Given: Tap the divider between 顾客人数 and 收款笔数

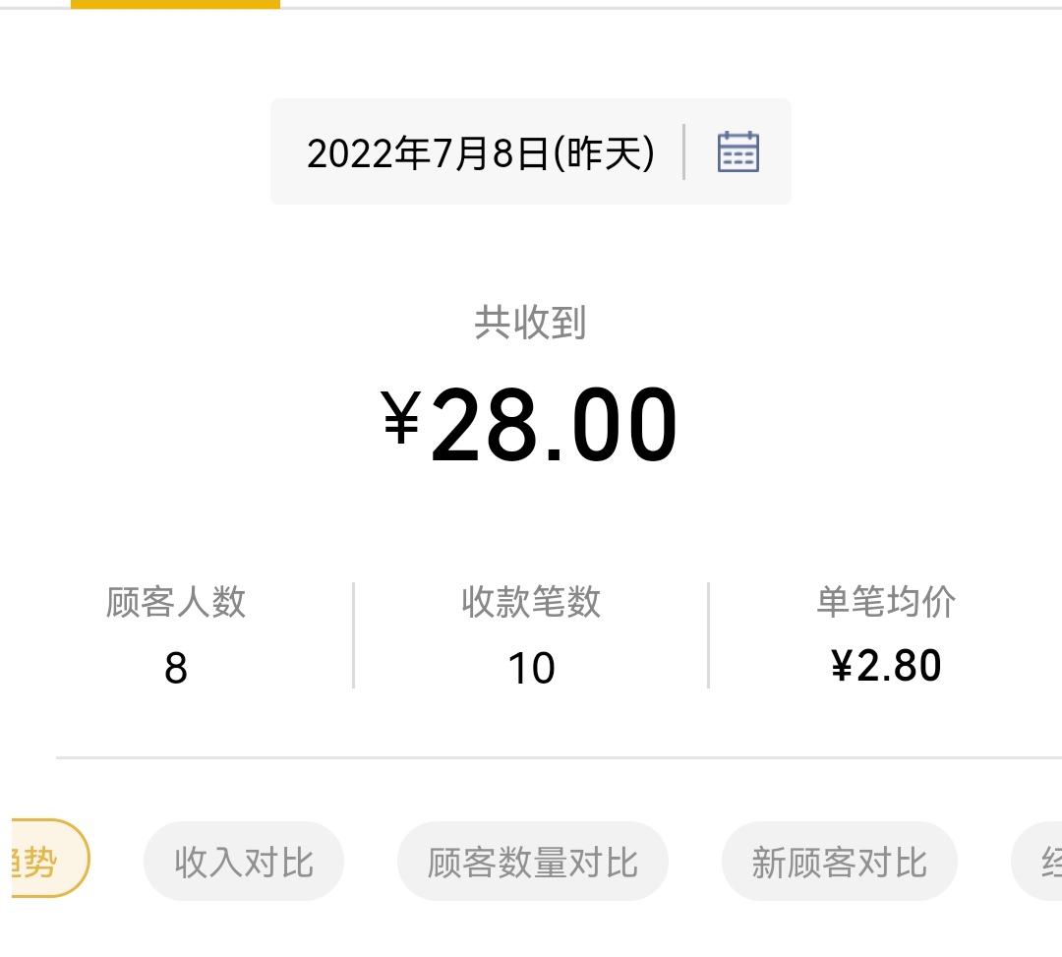Looking at the screenshot, I should pyautogui.click(x=353, y=635).
